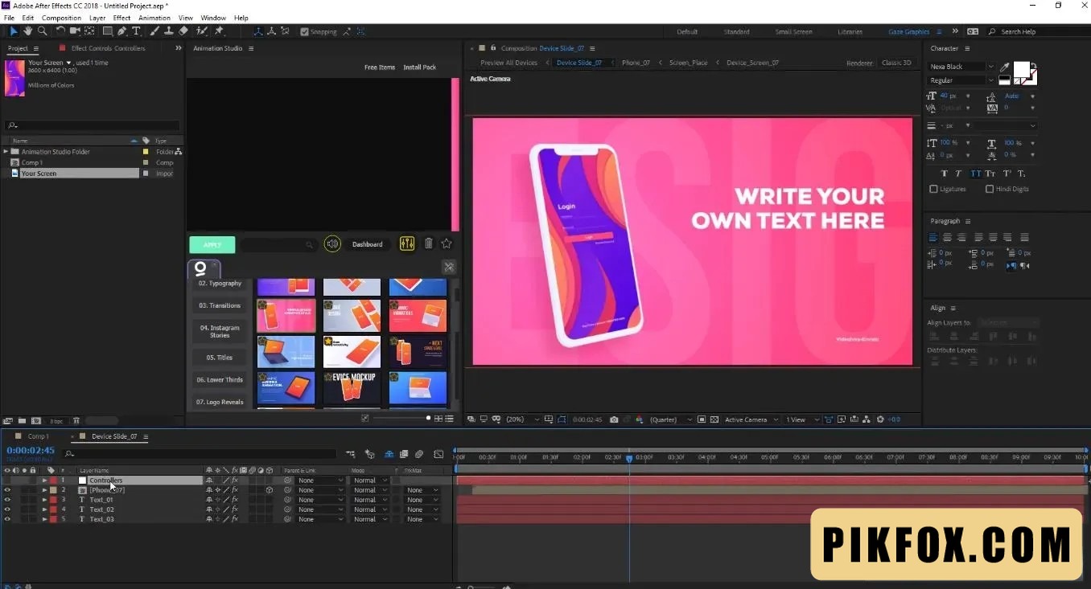The height and width of the screenshot is (589, 1091).
Task: Toggle Faux Bold in Character panel
Action: 945,174
